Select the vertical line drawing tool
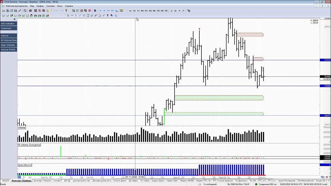This screenshot has height=186, width=331. pyautogui.click(x=76, y=16)
